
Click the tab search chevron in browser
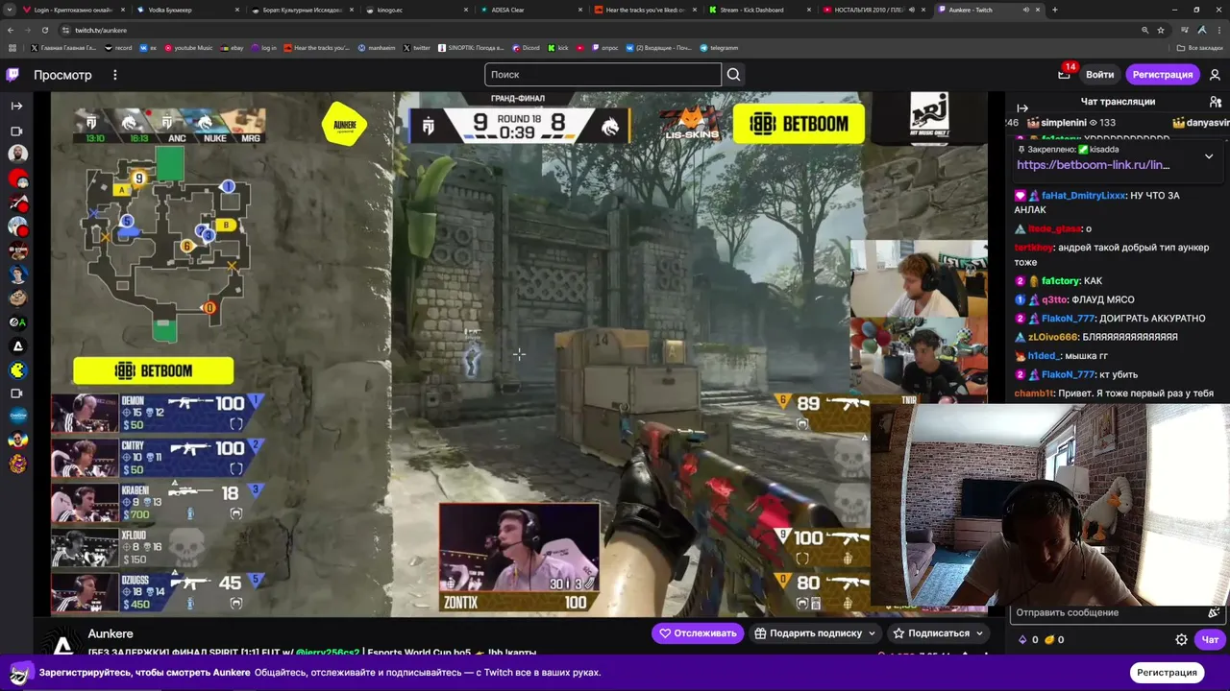click(11, 10)
